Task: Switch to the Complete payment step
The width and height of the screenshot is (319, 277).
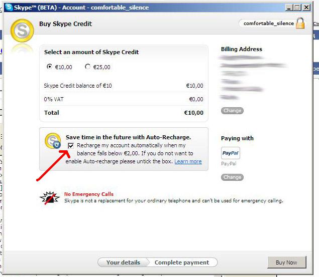Action: pos(181,262)
